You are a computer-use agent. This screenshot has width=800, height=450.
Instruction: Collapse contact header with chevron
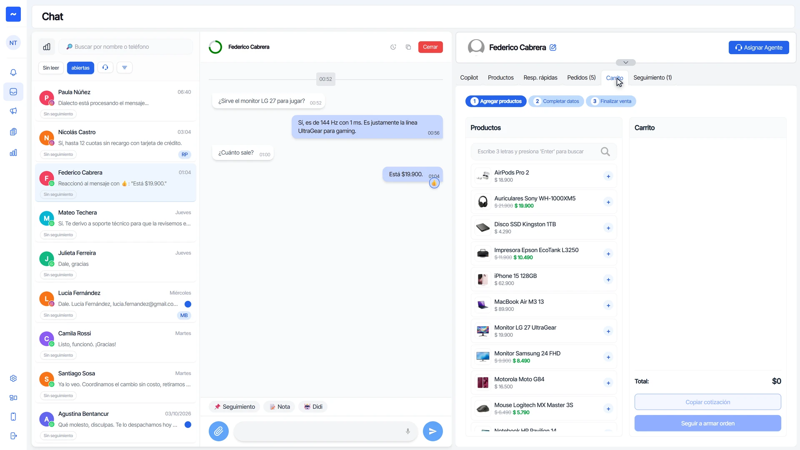[626, 62]
